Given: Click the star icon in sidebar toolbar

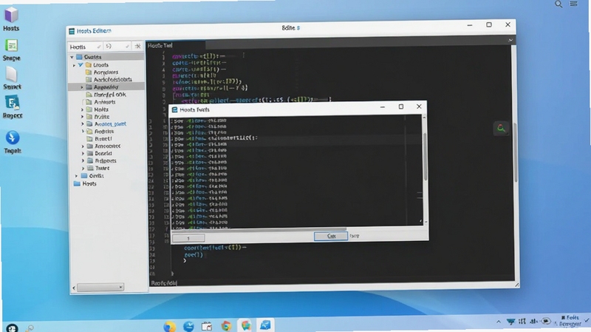Looking at the screenshot, I should coord(138,46).
